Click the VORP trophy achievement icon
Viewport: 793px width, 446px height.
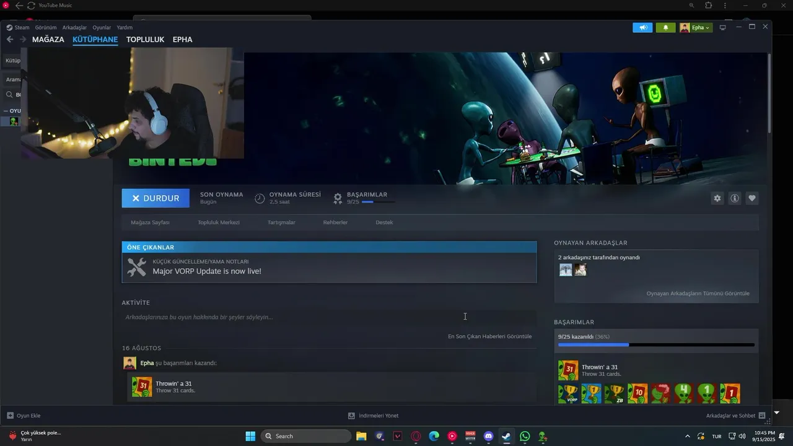568,394
